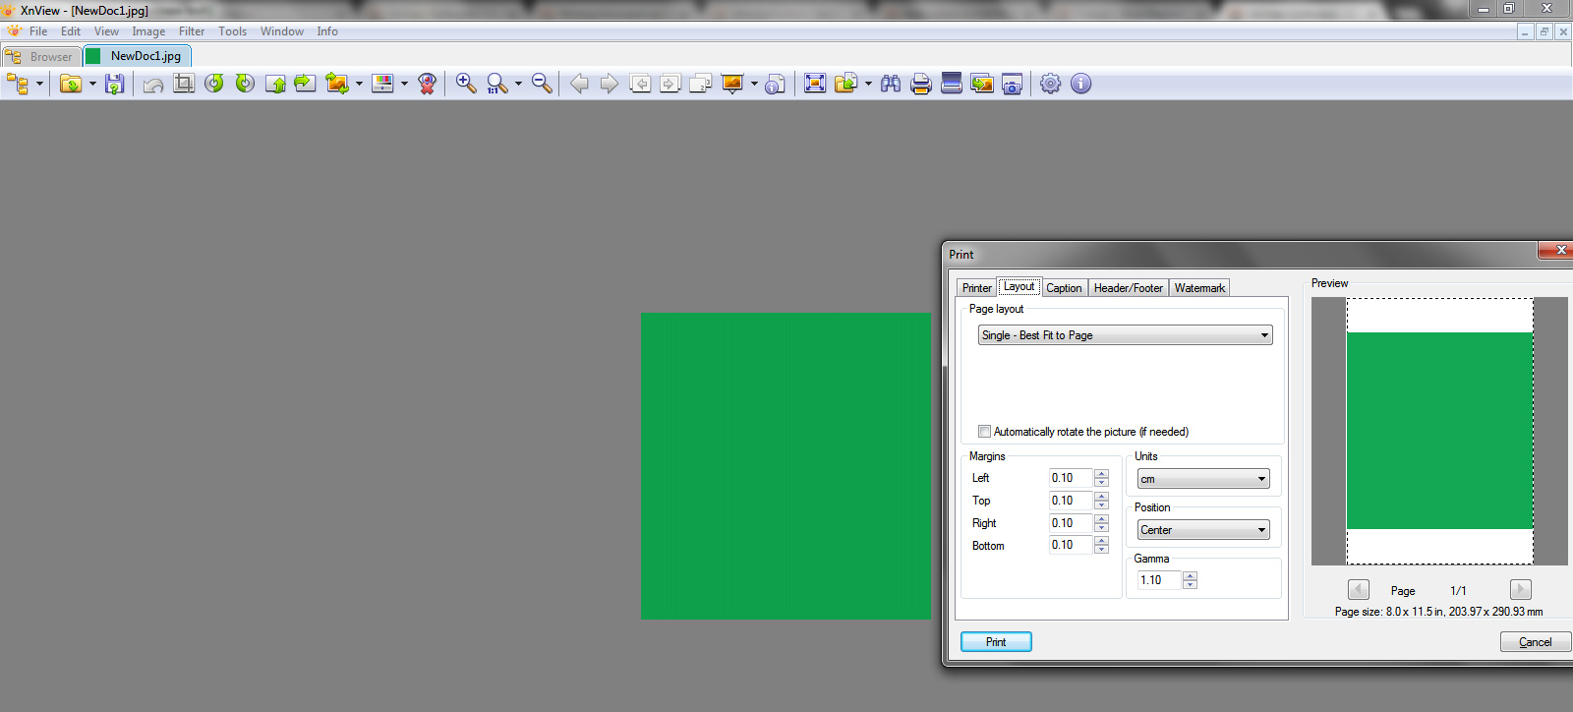This screenshot has height=712, width=1573.
Task: Rotate the image counter-clockwise
Action: point(214,84)
